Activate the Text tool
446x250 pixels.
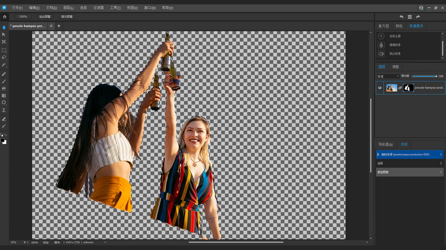tap(4, 110)
